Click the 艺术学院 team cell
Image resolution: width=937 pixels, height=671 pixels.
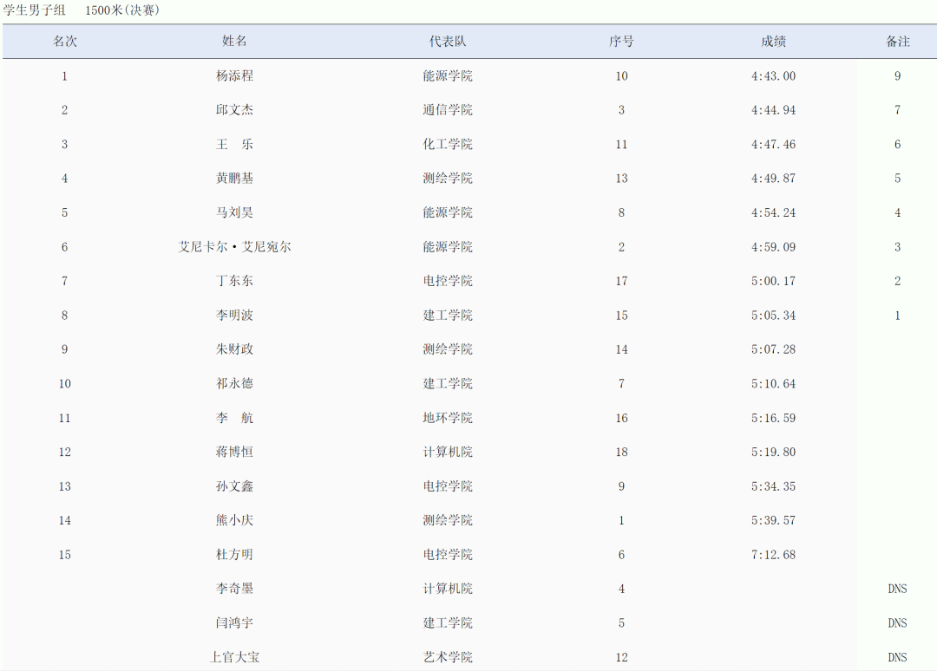click(x=448, y=657)
